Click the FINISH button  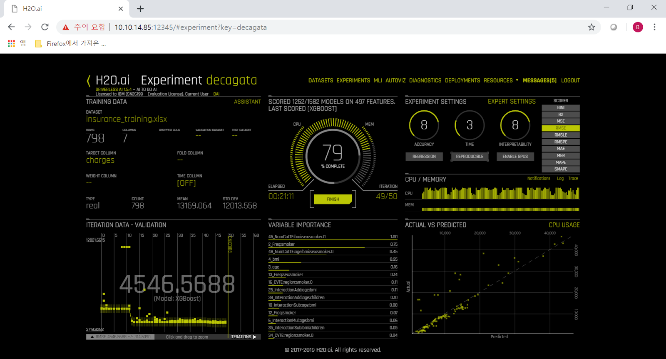tap(333, 199)
